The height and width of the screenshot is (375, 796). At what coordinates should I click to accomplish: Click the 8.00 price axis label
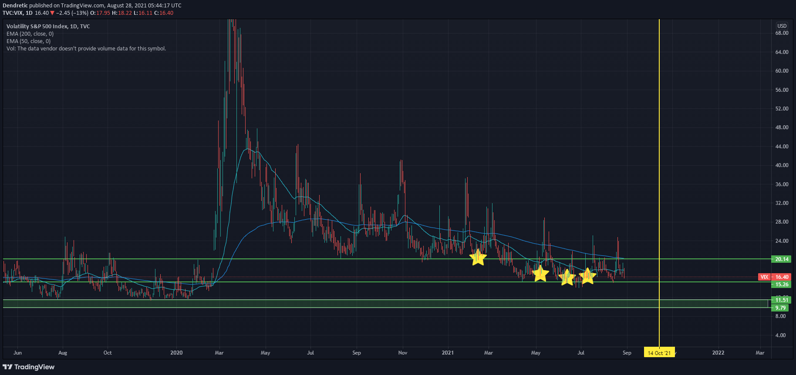(x=780, y=316)
